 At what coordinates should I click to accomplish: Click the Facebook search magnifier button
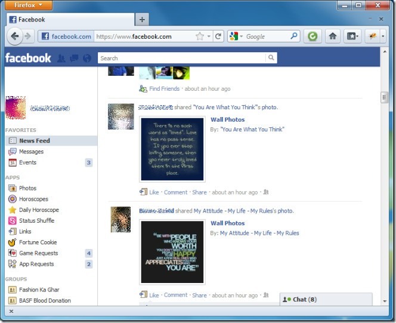point(271,58)
